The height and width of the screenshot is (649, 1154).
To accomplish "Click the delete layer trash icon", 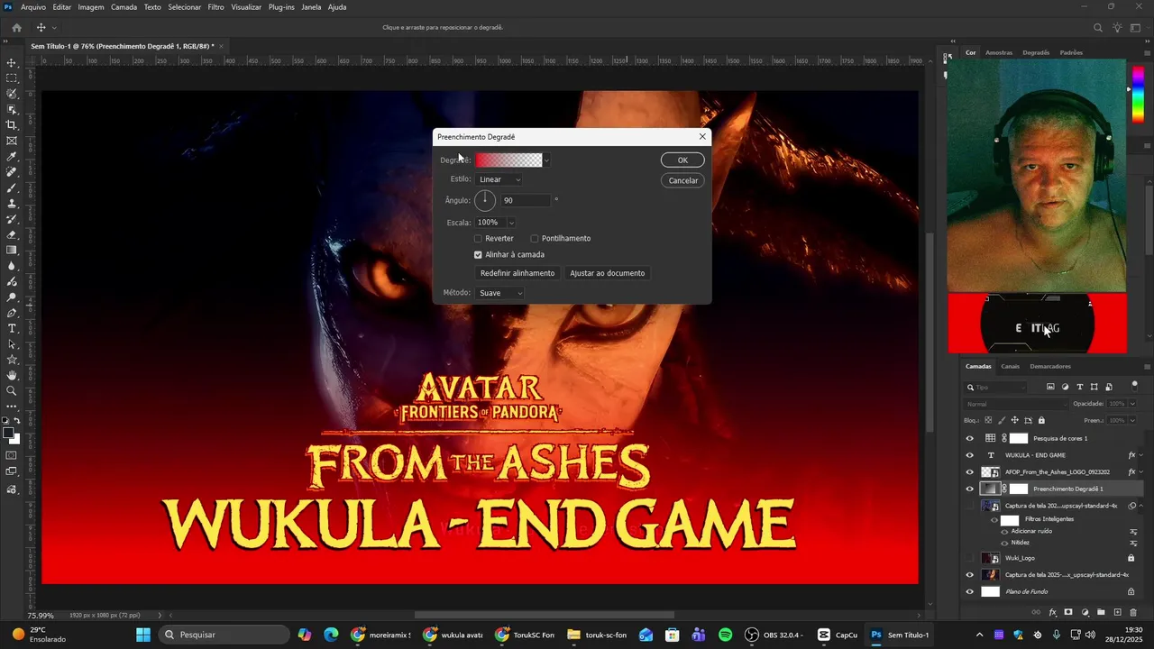I will [1133, 612].
